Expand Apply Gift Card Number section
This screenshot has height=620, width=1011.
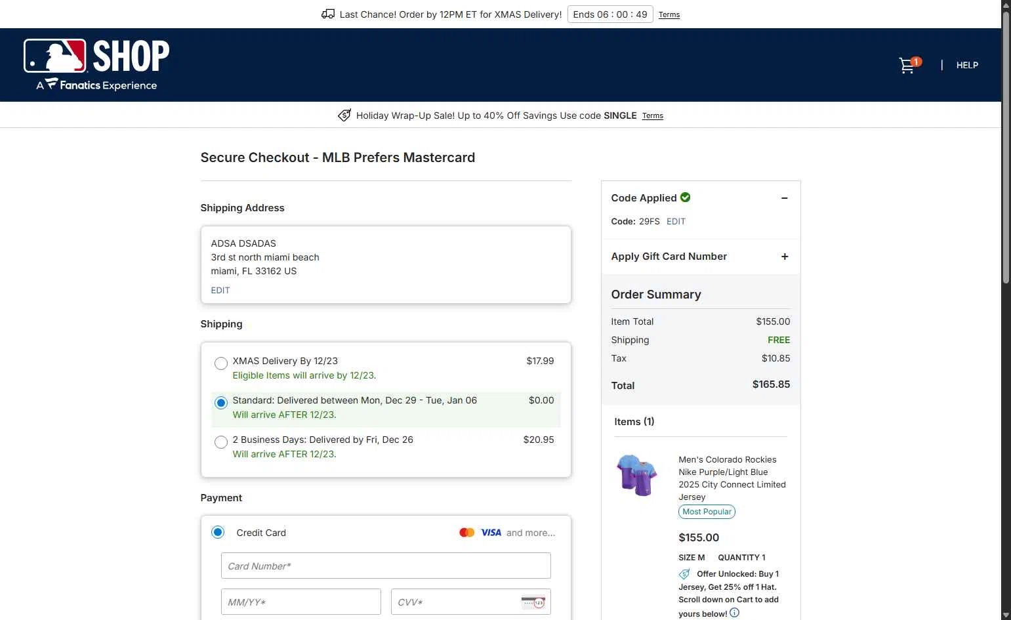click(785, 257)
